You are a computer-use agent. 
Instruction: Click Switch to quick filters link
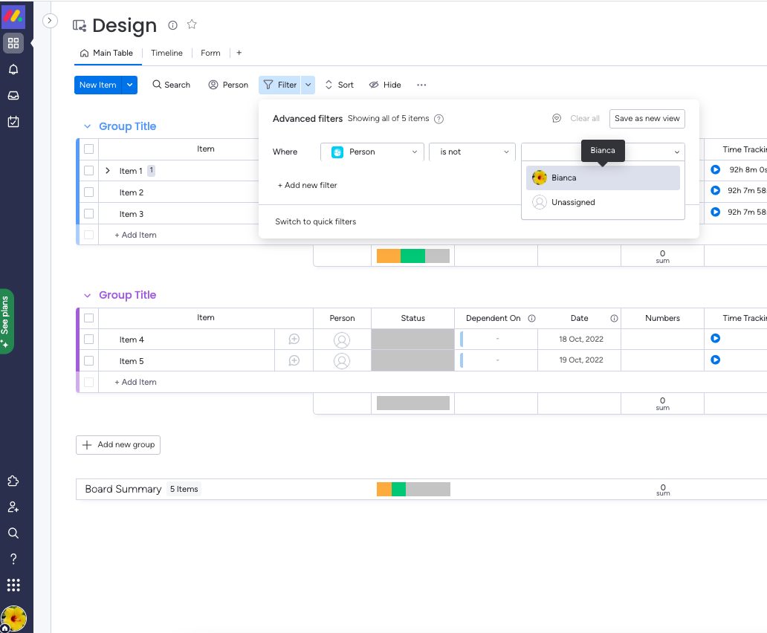pos(316,221)
